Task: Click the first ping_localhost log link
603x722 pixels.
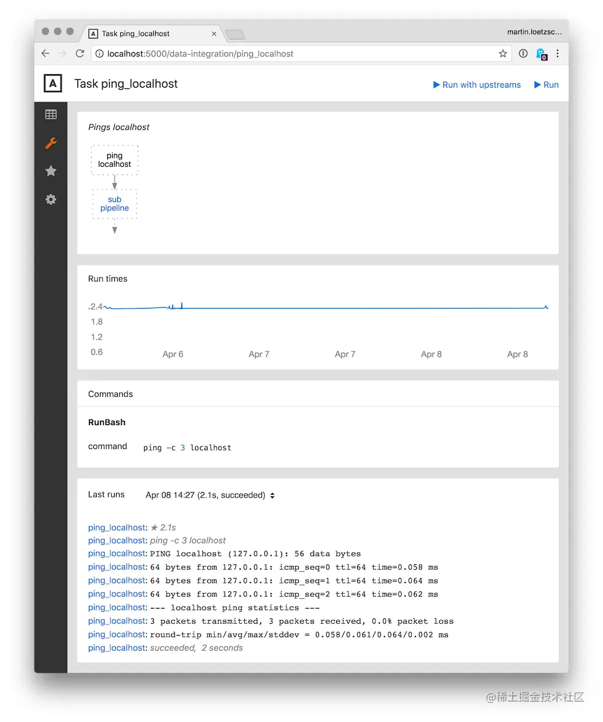Action: click(x=117, y=528)
